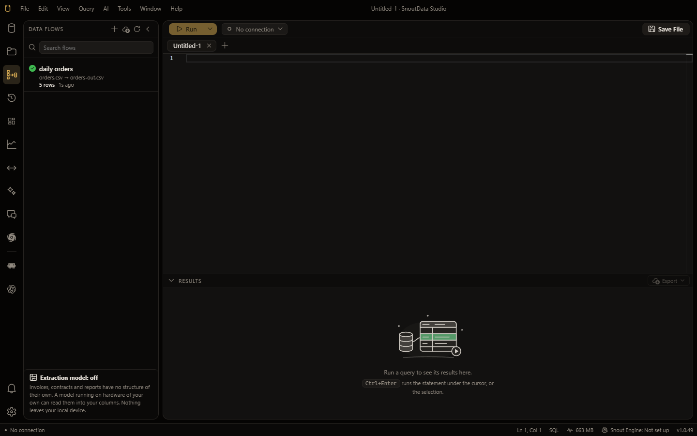The width and height of the screenshot is (697, 436).
Task: Open the dashboard grid sidebar icon
Action: (x=12, y=121)
